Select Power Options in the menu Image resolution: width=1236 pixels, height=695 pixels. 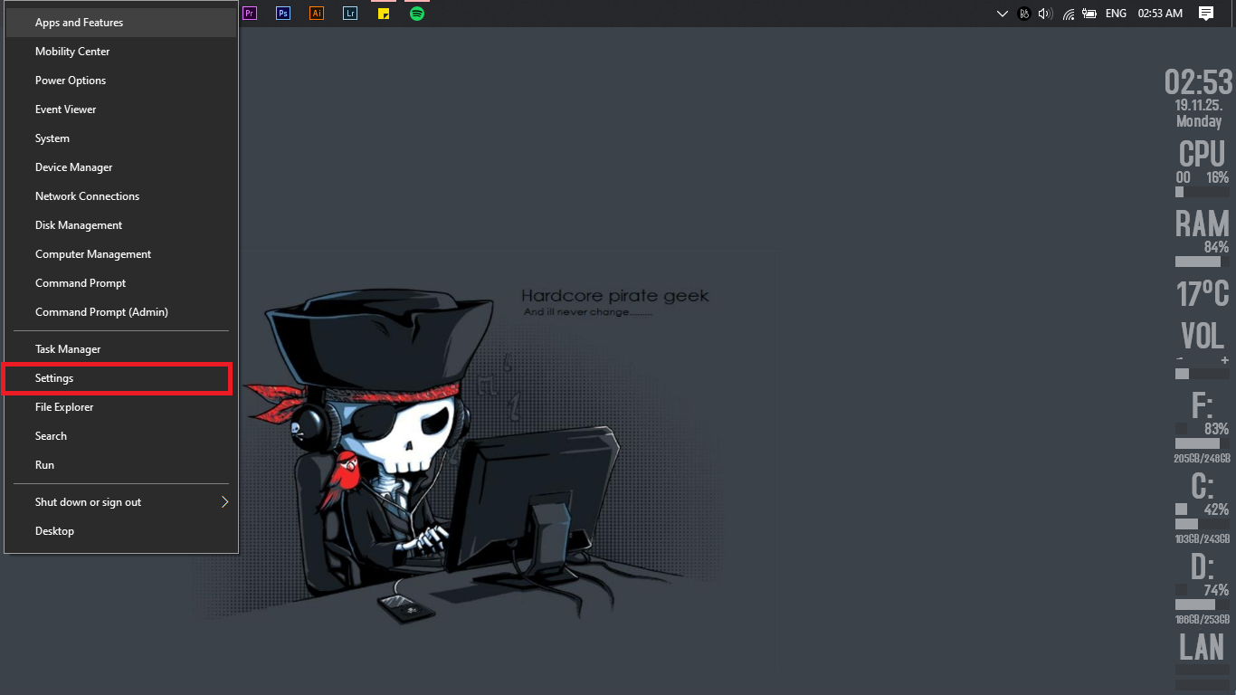[121, 81]
